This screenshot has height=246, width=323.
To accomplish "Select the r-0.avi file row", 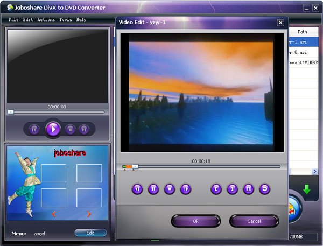I will [x=304, y=52].
